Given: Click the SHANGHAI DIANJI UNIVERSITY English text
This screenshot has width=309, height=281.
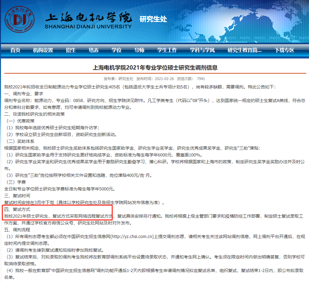Looking at the screenshot, I should [x=88, y=27].
